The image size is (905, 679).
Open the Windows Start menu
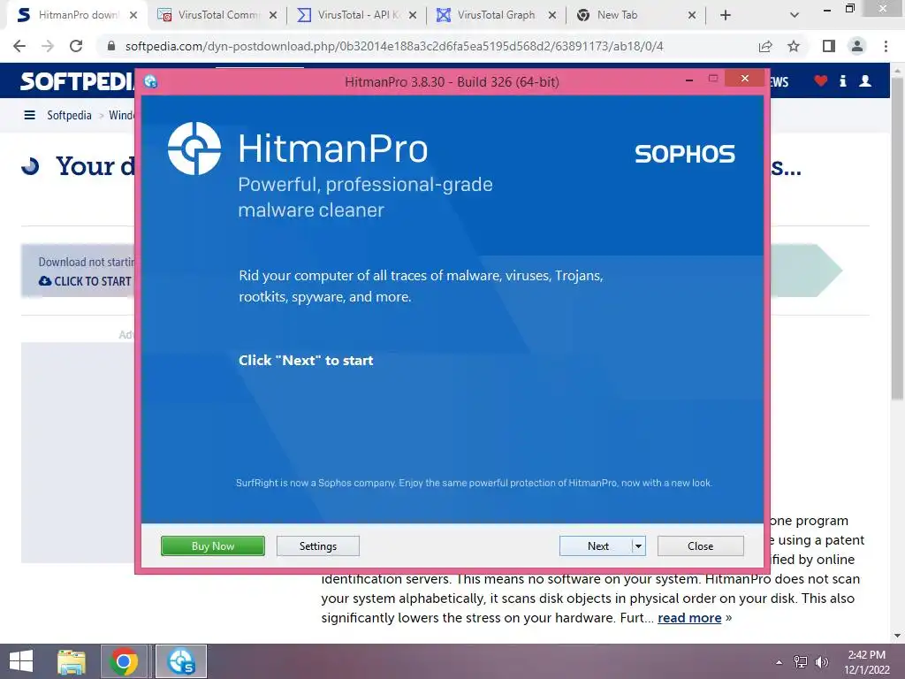click(21, 661)
